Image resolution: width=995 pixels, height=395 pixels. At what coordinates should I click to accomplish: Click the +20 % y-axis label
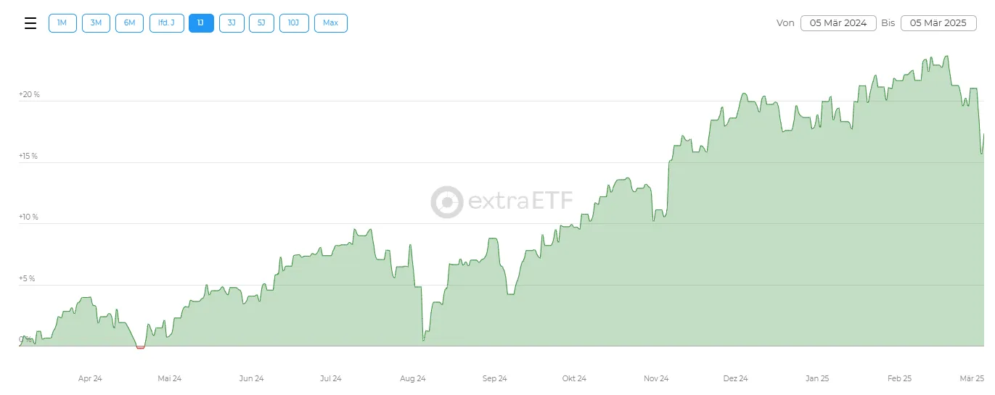click(29, 95)
